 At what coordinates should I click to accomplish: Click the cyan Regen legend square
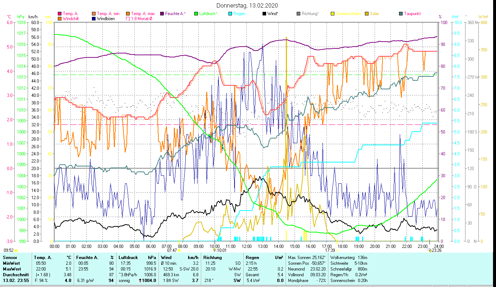[x=231, y=14]
